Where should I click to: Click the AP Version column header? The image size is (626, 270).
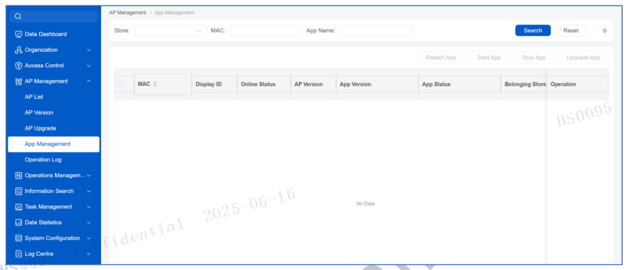[313, 84]
